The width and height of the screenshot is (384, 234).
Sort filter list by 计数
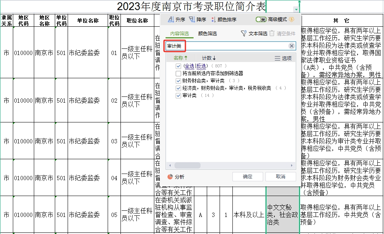click(209, 58)
